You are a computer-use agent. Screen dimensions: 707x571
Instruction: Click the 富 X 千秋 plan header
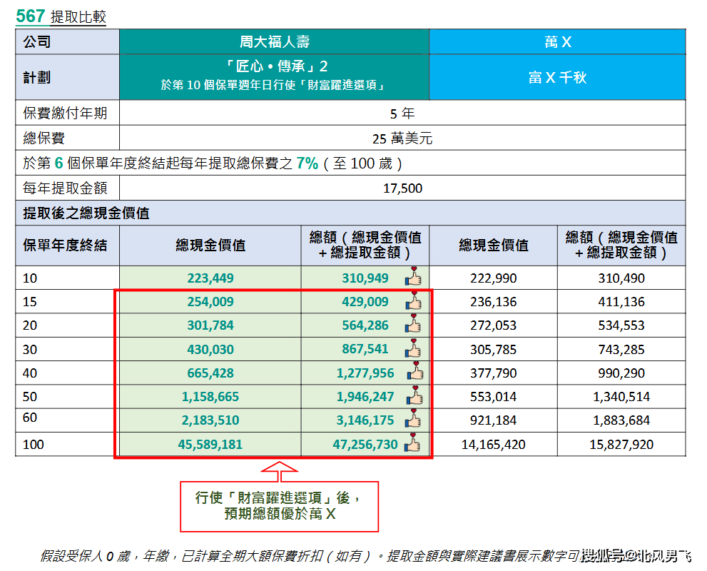coord(557,77)
